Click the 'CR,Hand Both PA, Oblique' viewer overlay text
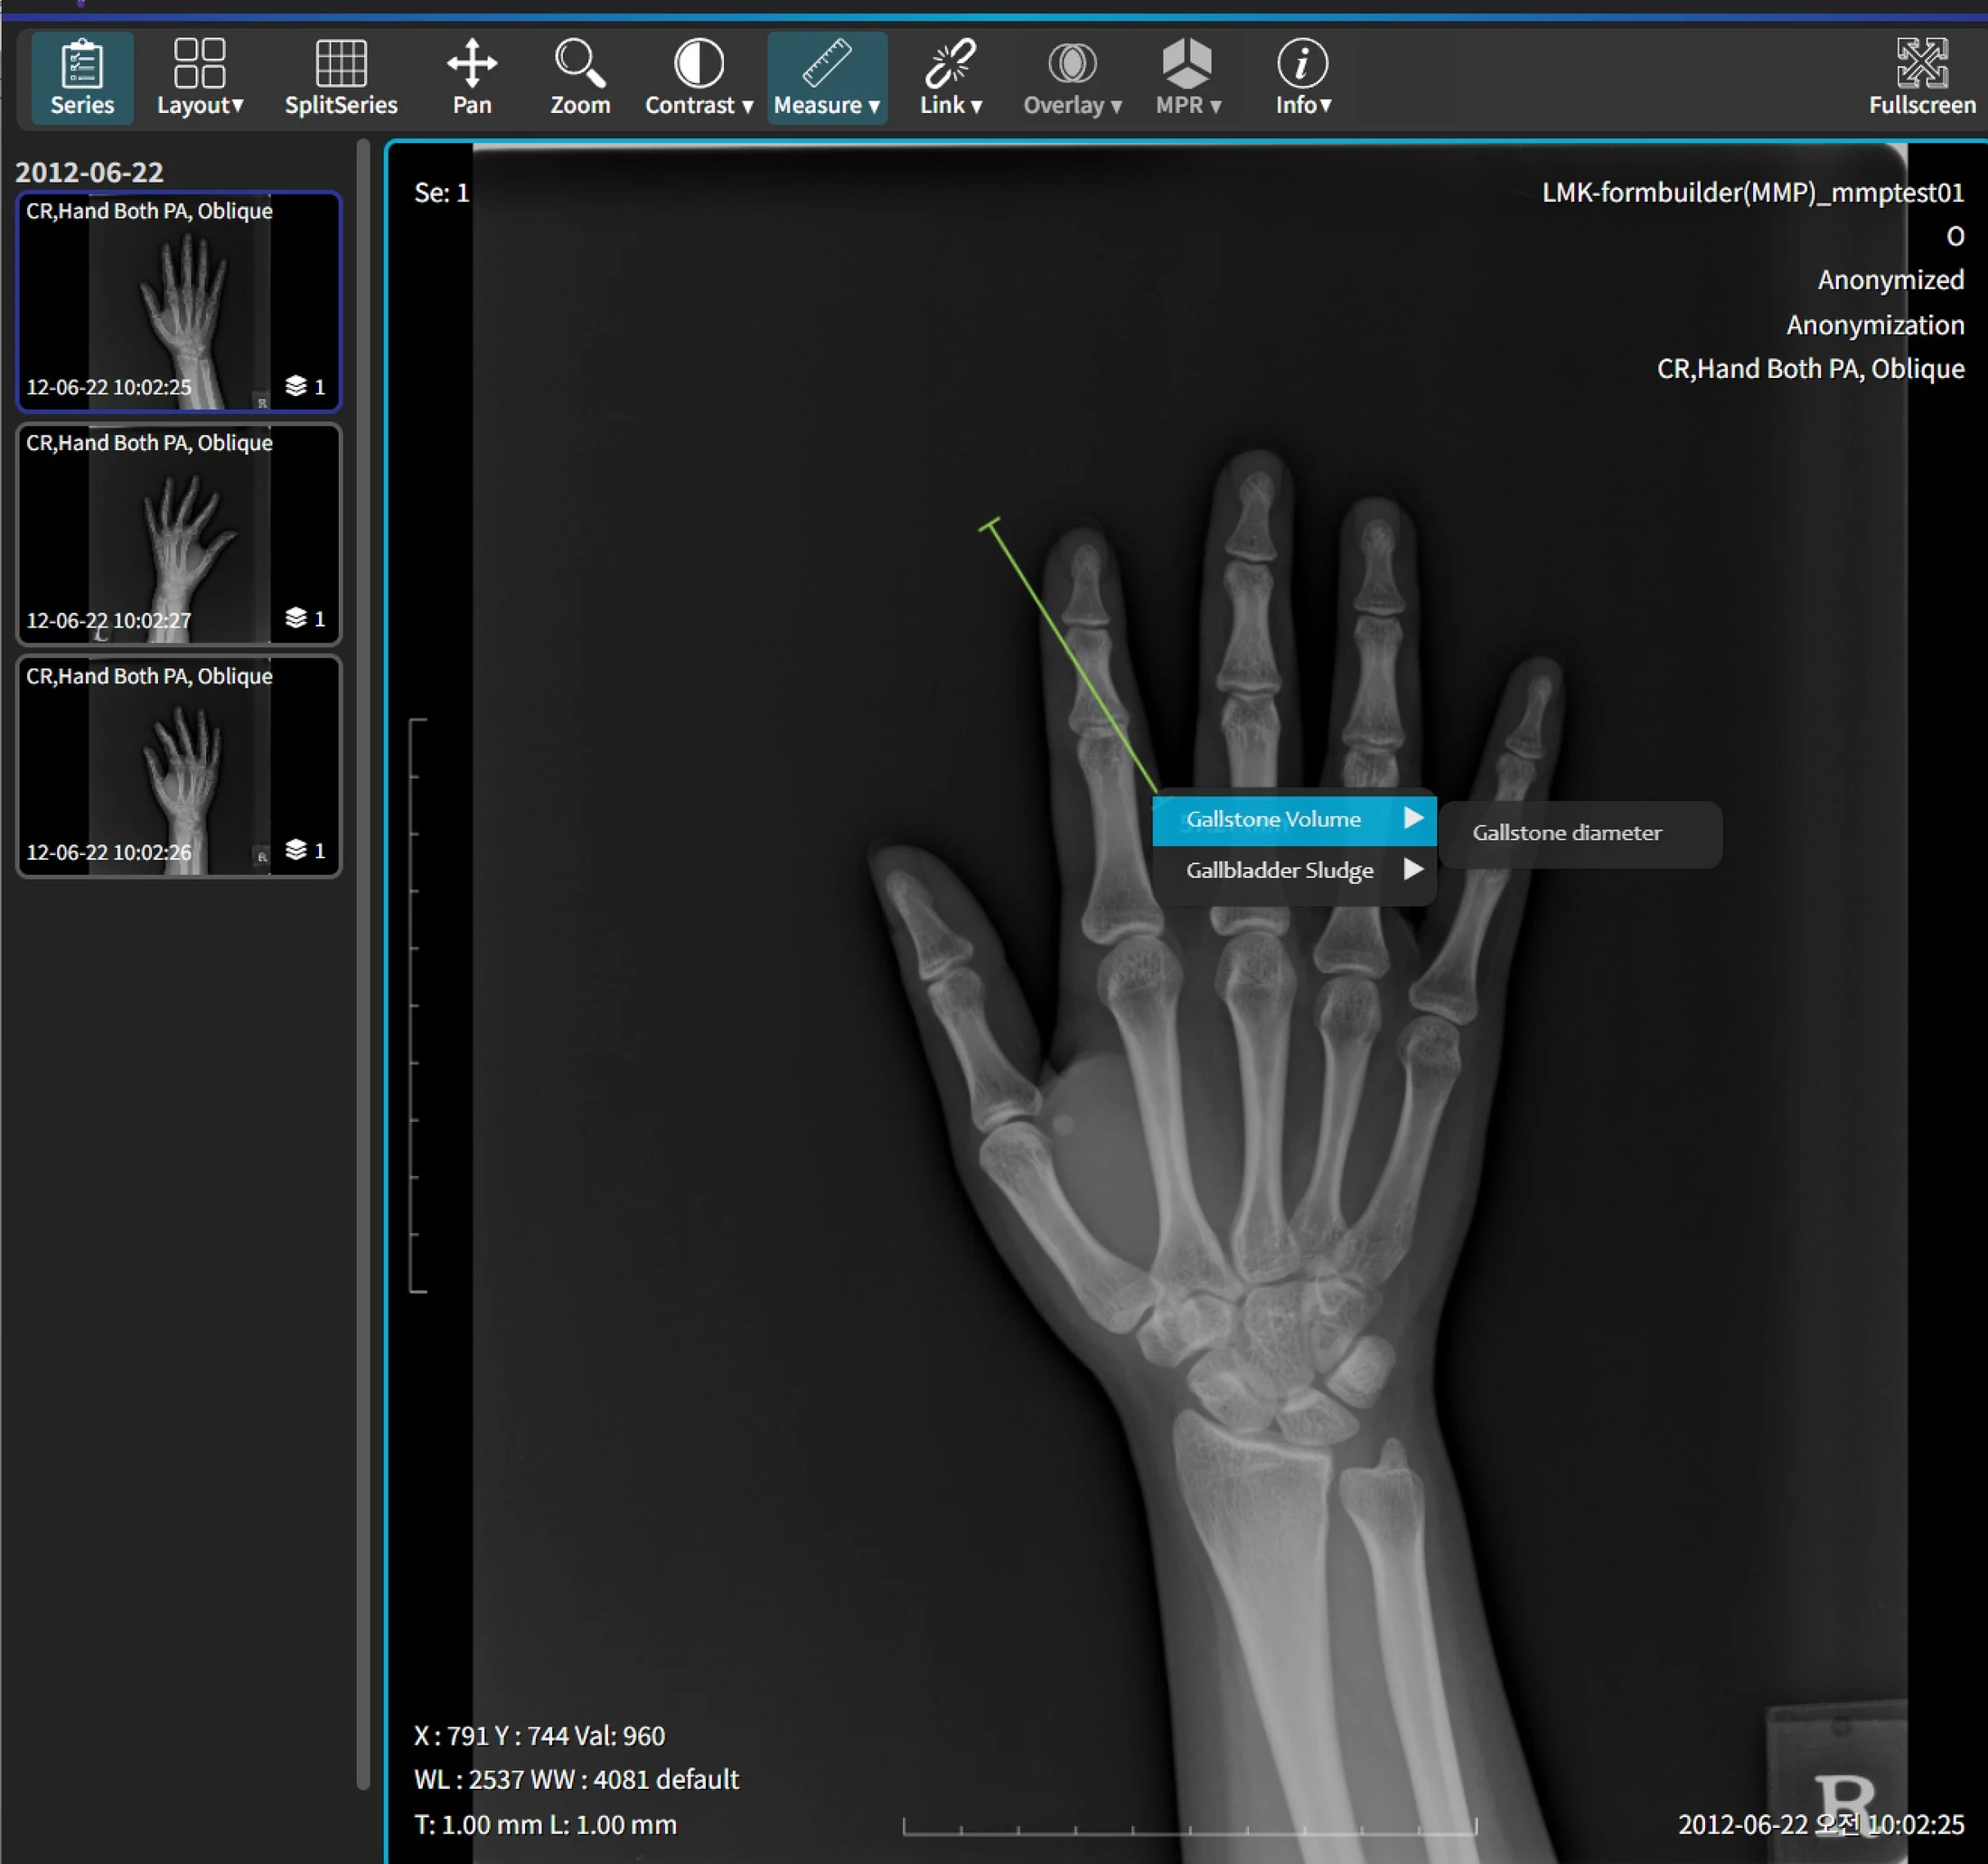Viewport: 1988px width, 1864px height. pos(1811,369)
